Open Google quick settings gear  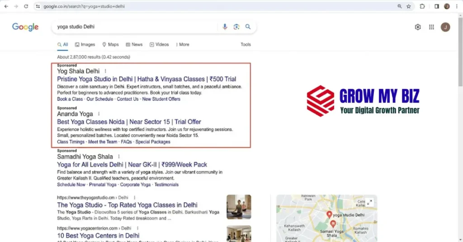click(x=417, y=27)
